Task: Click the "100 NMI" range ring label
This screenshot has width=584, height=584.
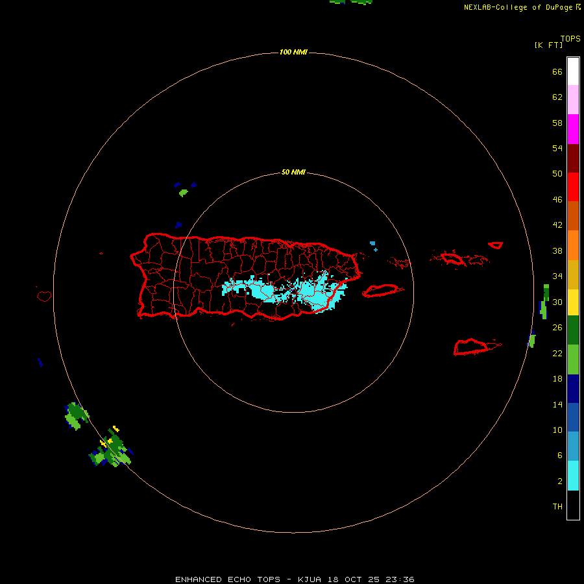Action: (293, 52)
